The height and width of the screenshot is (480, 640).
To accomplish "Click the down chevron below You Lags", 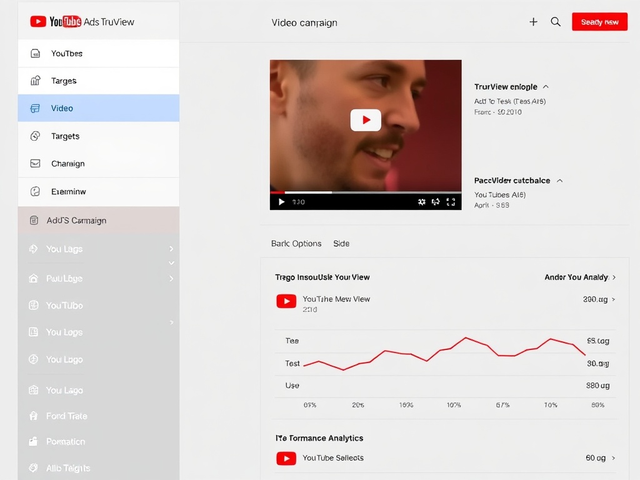I will [x=171, y=263].
